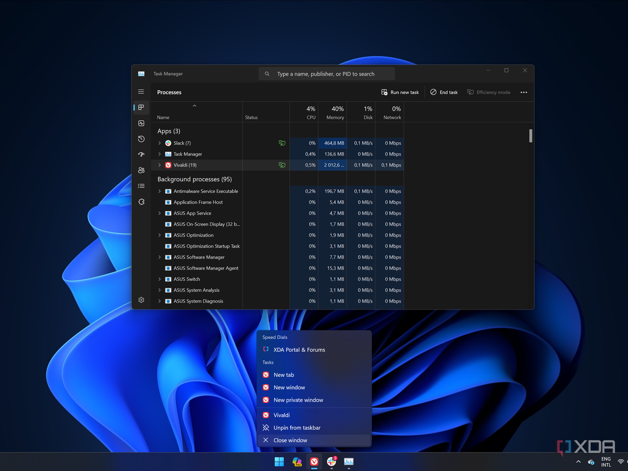Select Close window in jump list

(x=290, y=440)
